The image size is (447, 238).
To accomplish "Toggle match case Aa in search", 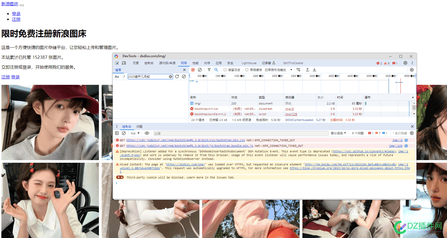I will click(117, 77).
